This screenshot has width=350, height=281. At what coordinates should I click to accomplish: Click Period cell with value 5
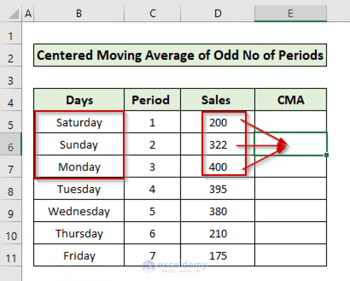pyautogui.click(x=152, y=210)
